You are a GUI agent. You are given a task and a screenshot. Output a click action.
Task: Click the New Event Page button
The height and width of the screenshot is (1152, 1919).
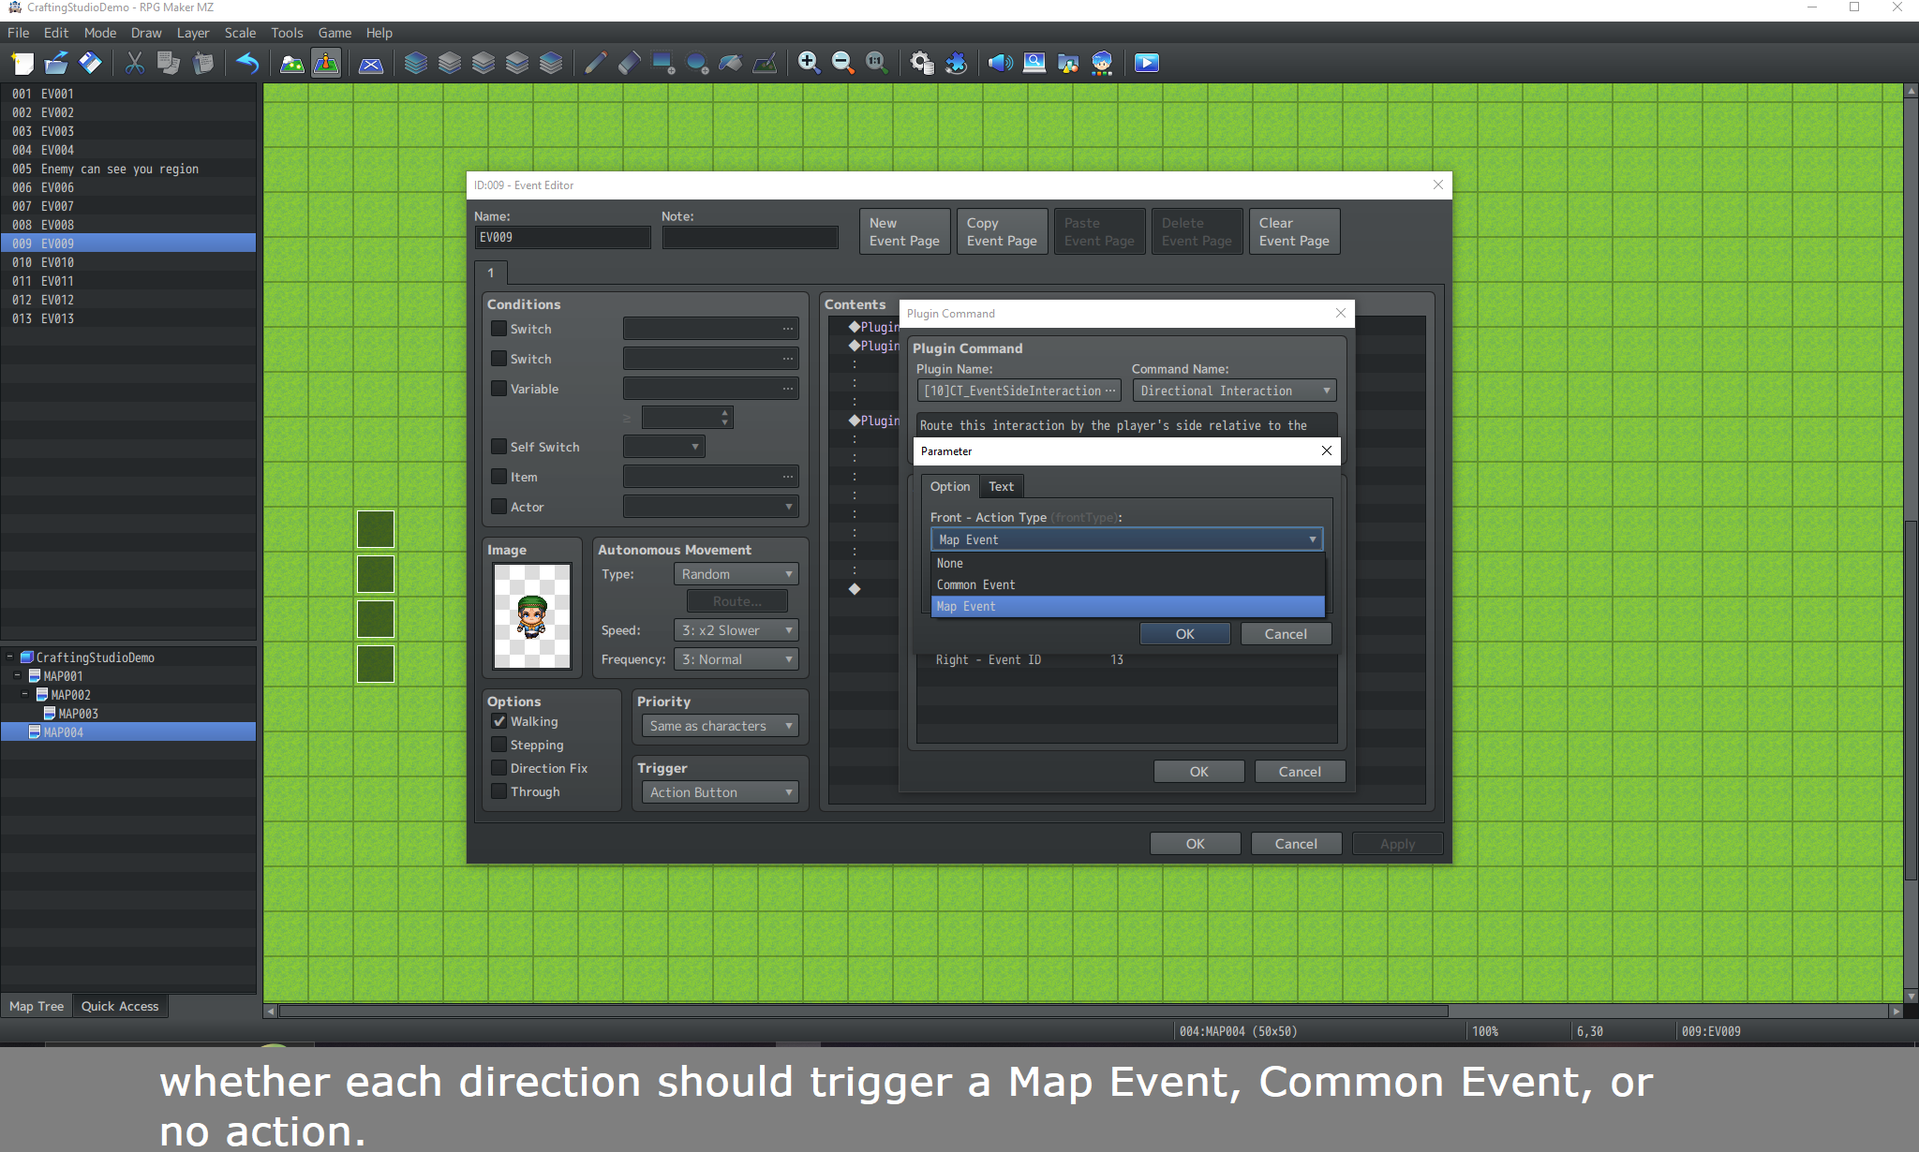(x=904, y=231)
